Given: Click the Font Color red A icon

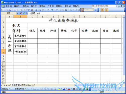Looking at the screenshot, I should pos(69,89).
